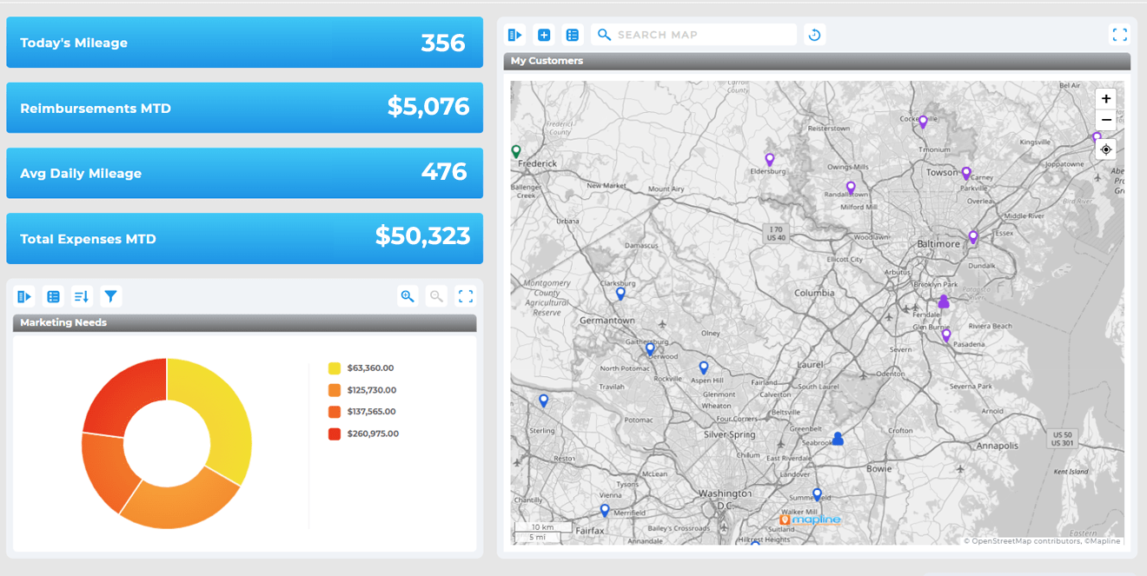The height and width of the screenshot is (576, 1147).
Task: Select the Total Expenses MTD tile
Action: pos(244,238)
